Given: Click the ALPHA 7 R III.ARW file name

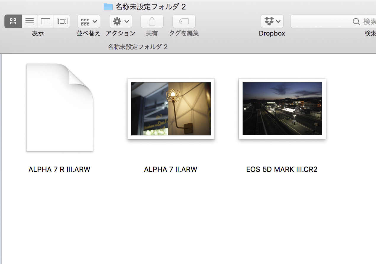Looking at the screenshot, I should coord(59,169).
